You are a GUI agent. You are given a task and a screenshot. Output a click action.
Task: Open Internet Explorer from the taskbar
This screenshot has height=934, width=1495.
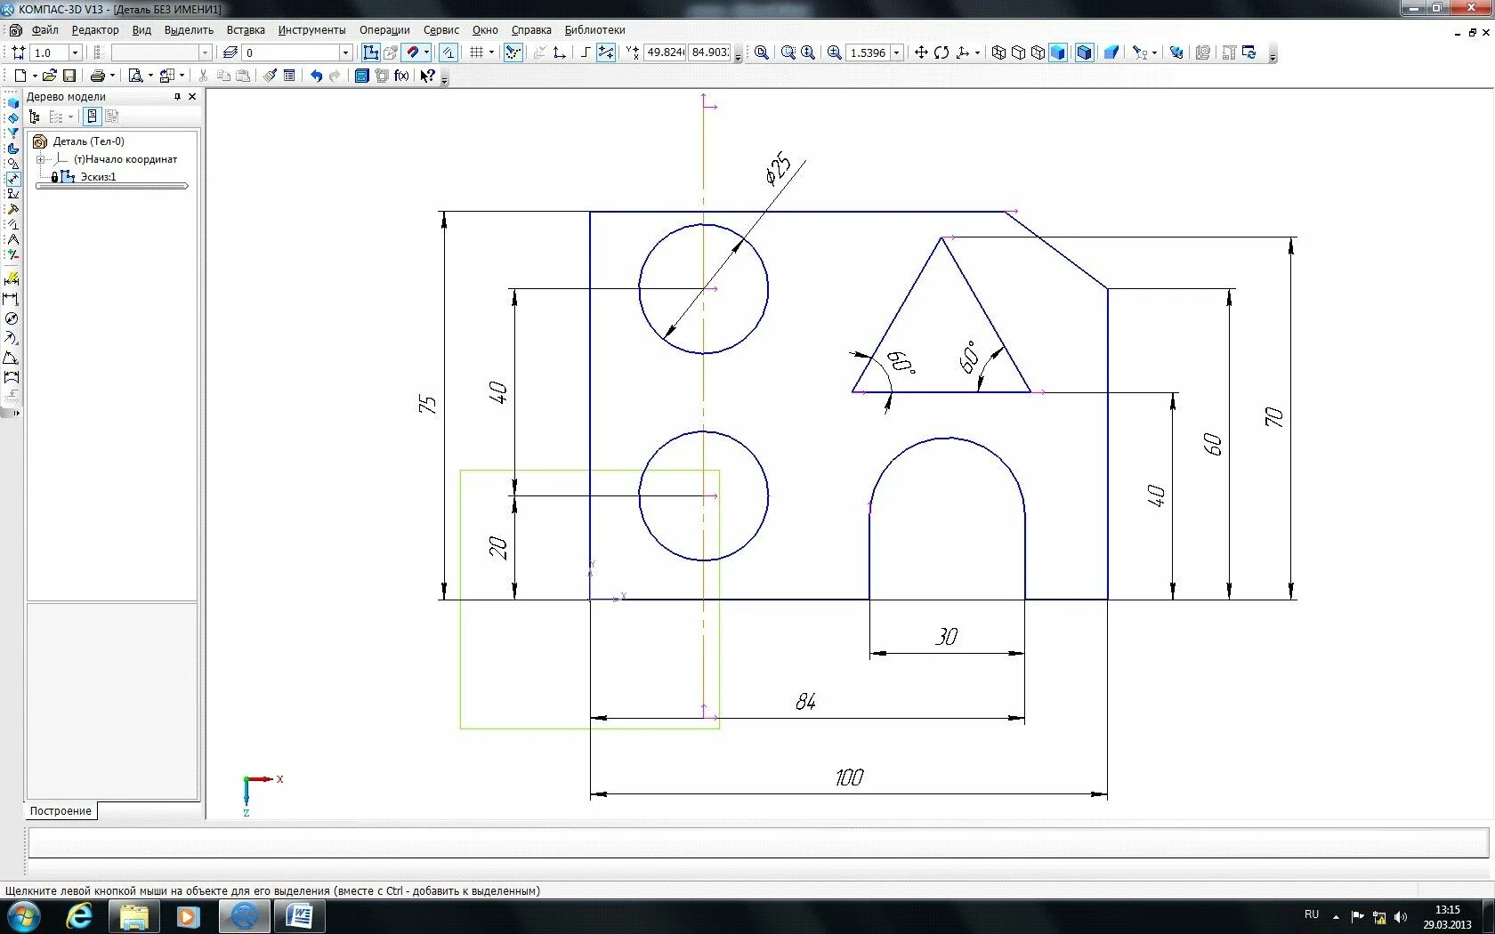coord(79,915)
